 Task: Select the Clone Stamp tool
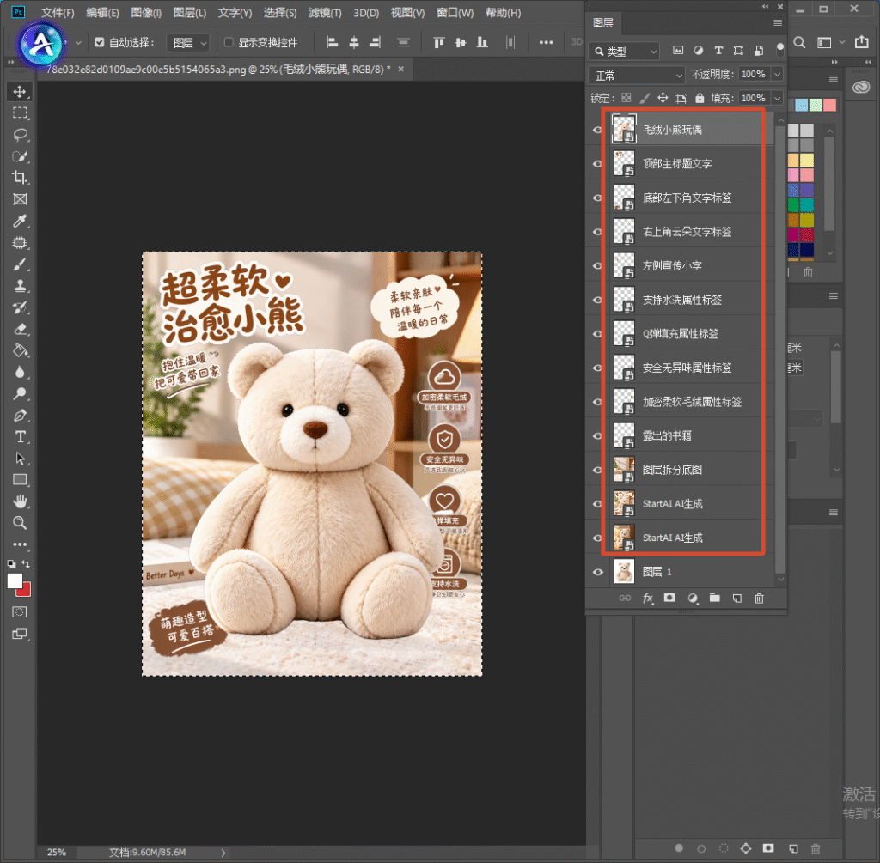[20, 286]
